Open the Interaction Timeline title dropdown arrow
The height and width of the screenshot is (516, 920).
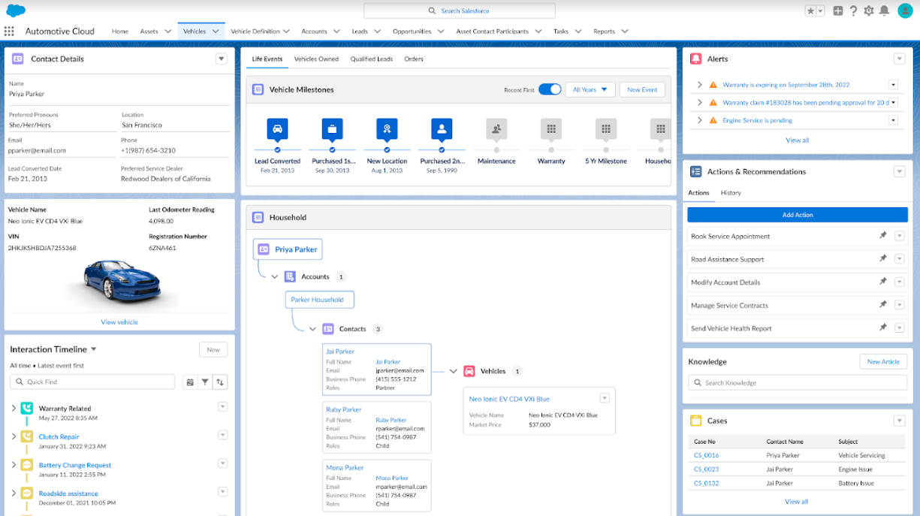94,349
